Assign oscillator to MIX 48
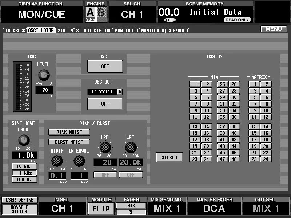Screen dimensions: 291x218 click(x=234, y=159)
